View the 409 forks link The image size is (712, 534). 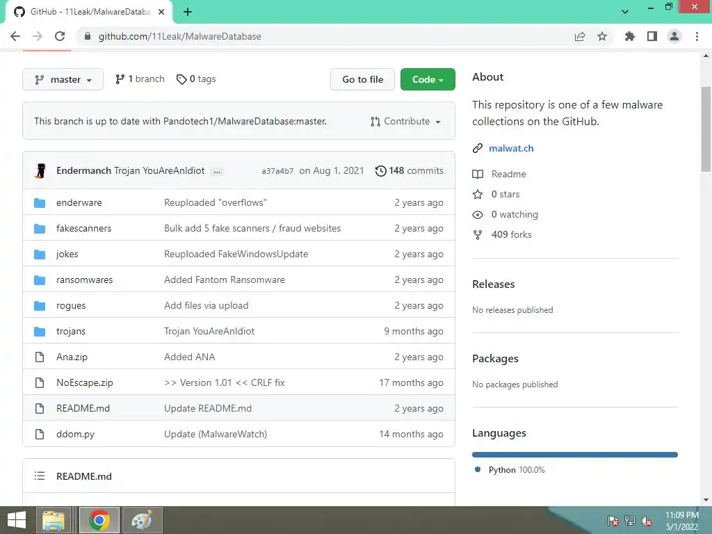(511, 235)
